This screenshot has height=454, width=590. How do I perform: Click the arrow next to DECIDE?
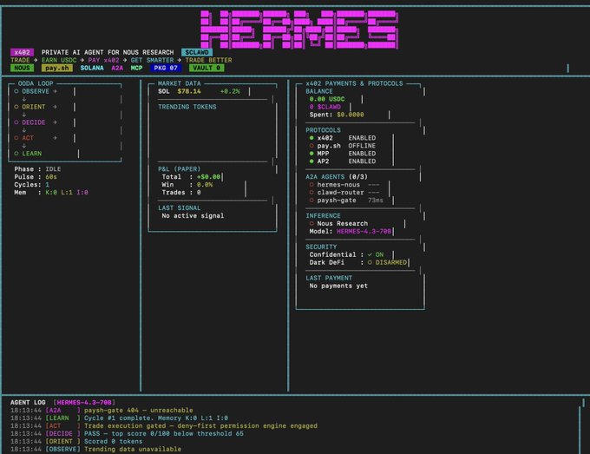(55, 122)
